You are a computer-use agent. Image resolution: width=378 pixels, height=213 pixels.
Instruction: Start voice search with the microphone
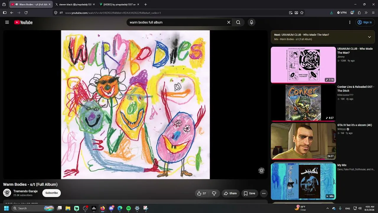[x=252, y=22]
